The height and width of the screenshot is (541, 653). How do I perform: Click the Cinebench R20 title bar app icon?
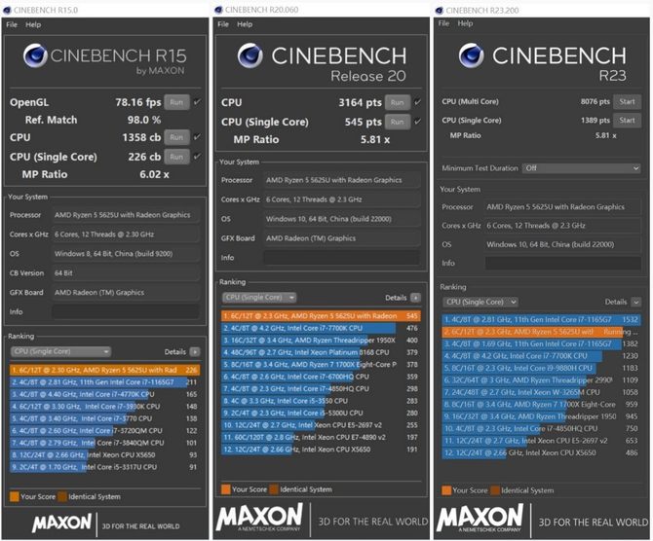coord(221,7)
